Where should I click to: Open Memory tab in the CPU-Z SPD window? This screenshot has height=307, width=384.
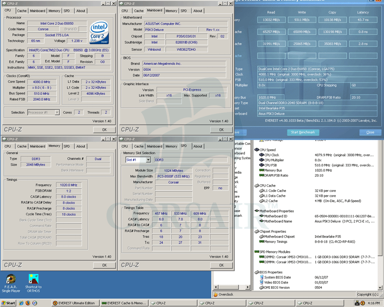[171, 146]
